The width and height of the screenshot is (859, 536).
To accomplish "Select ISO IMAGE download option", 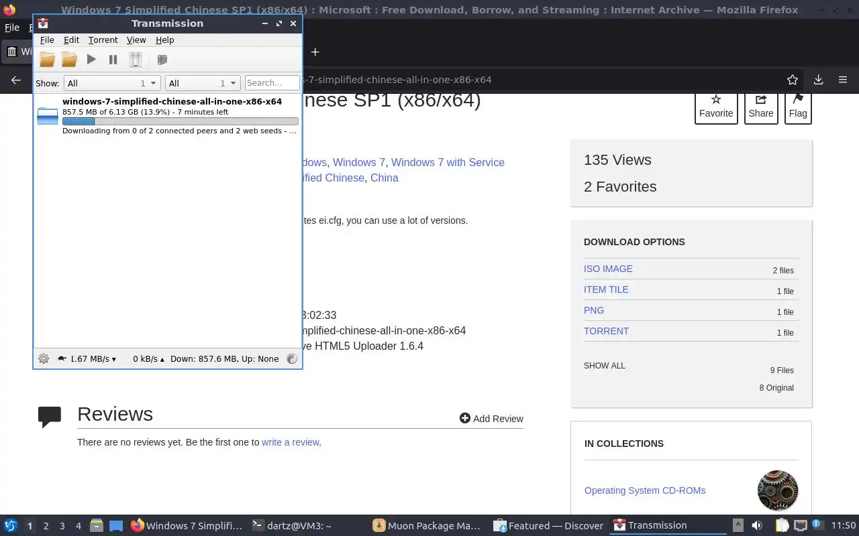I will [608, 269].
